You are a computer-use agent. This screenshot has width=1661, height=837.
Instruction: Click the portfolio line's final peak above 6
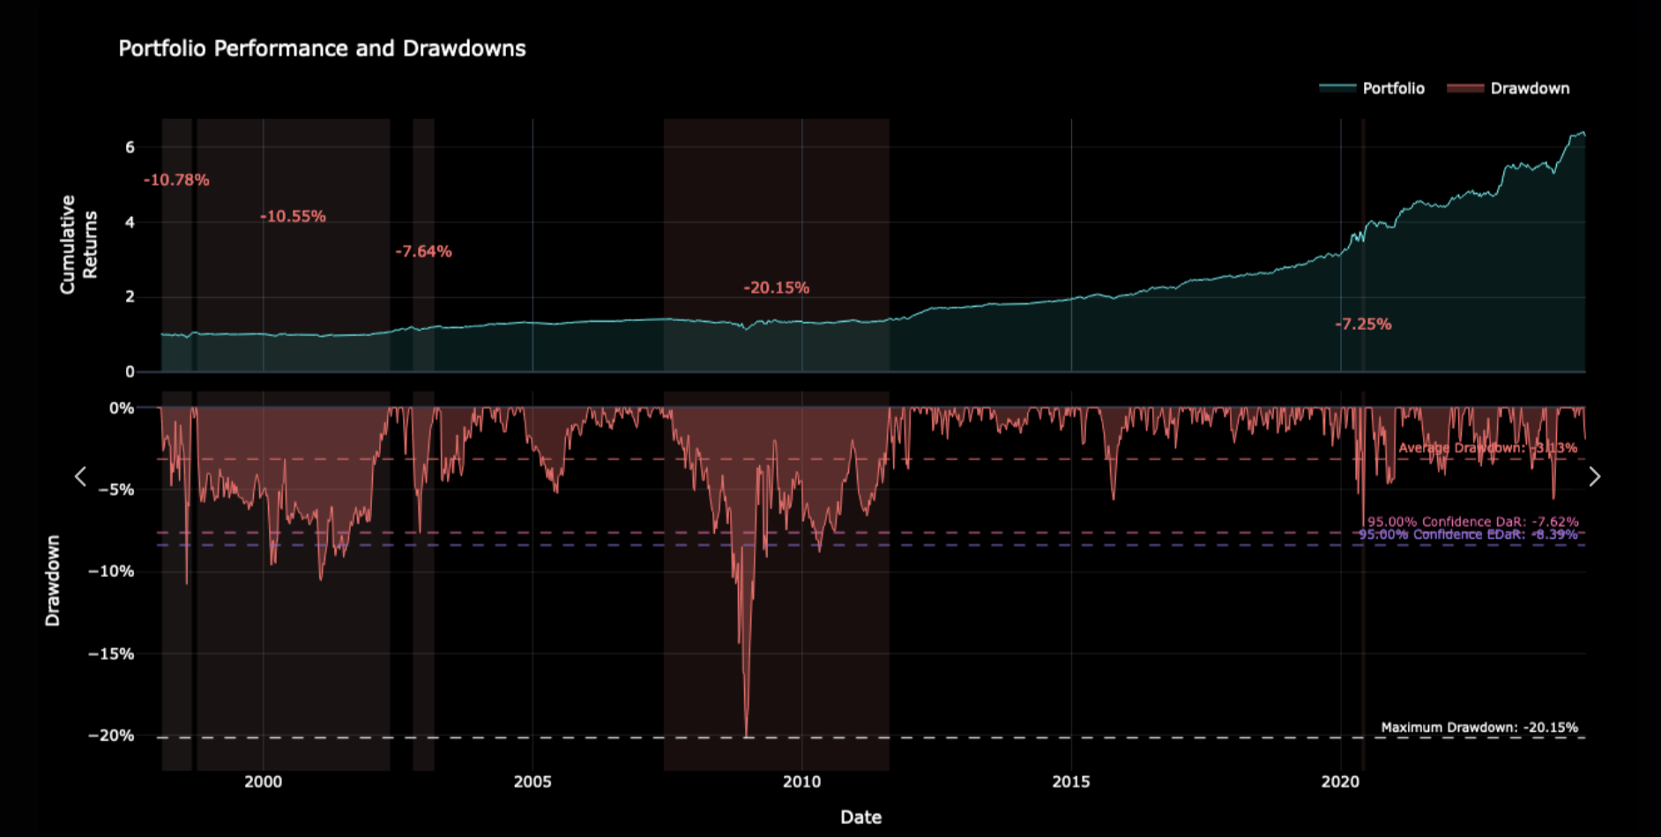click(x=1583, y=133)
